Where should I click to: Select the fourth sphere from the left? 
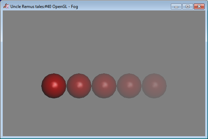pos(129,86)
